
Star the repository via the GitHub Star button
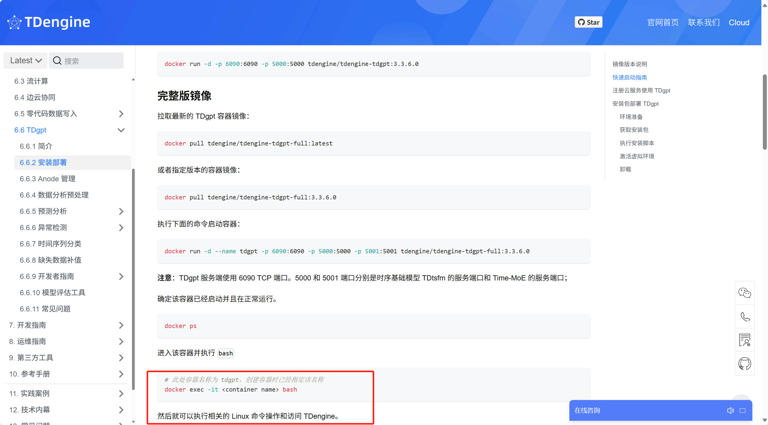(588, 22)
